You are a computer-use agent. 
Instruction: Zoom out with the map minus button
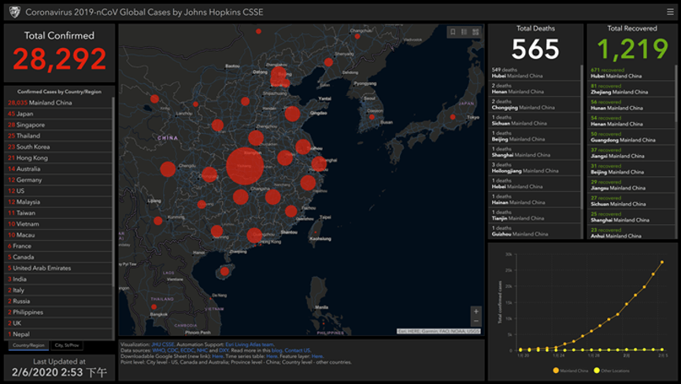(x=476, y=322)
